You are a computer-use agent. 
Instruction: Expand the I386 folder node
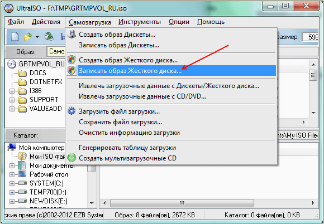tap(12, 91)
